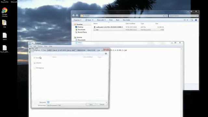Open the Recycle Bin desktop icon

tap(5, 1)
